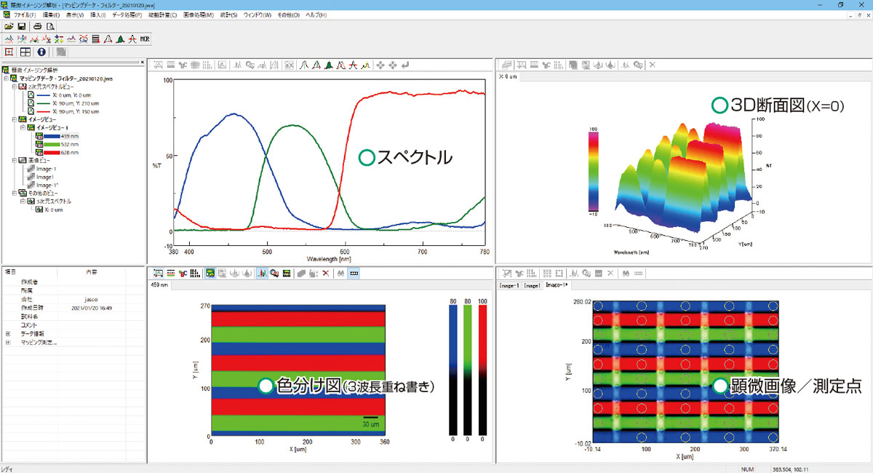Collapse the その他のビュー tree node
The height and width of the screenshot is (473, 873).
pyautogui.click(x=14, y=193)
